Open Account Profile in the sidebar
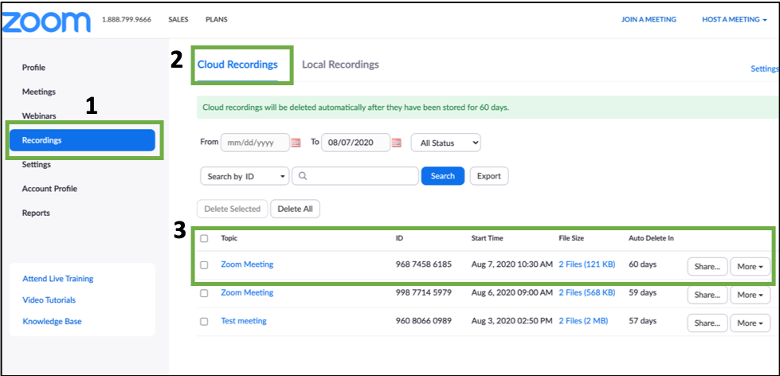Image resolution: width=780 pixels, height=376 pixels. coord(49,189)
